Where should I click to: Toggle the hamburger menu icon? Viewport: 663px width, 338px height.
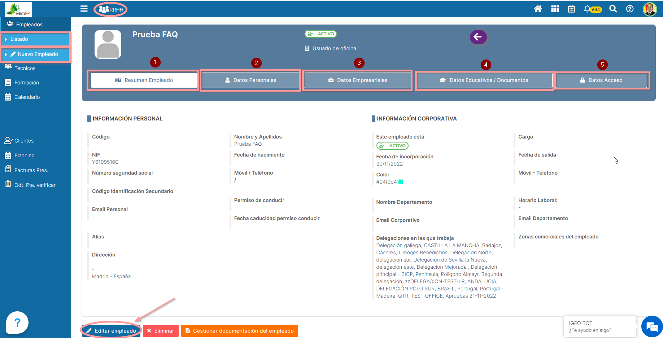coord(84,9)
